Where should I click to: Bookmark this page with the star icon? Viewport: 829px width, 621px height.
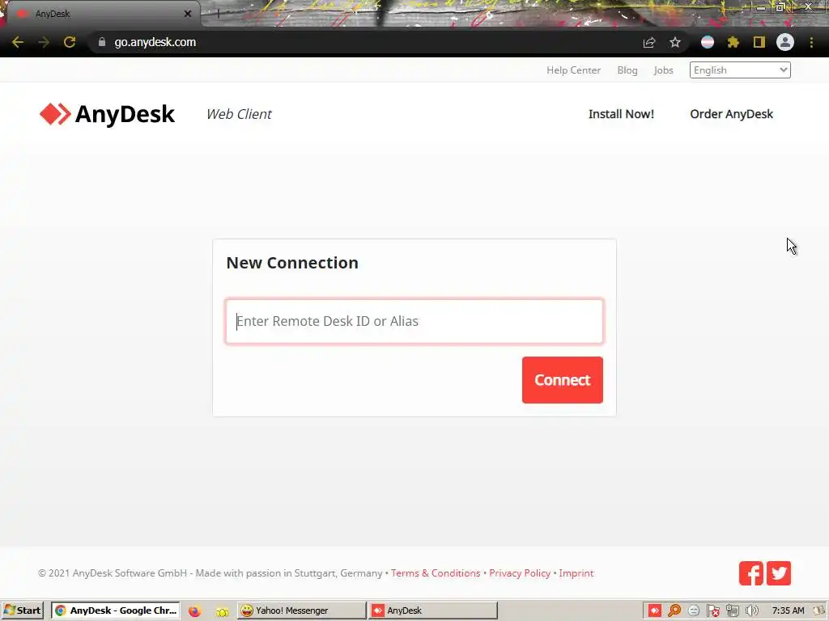(x=675, y=42)
